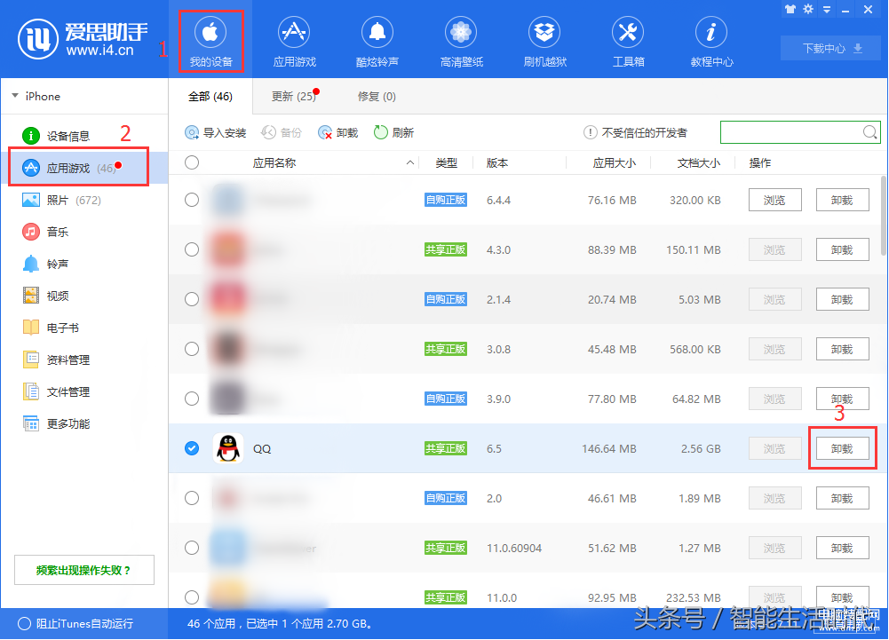The width and height of the screenshot is (889, 640).
Task: Open 教程中心 tutorial center icon
Action: (x=711, y=42)
